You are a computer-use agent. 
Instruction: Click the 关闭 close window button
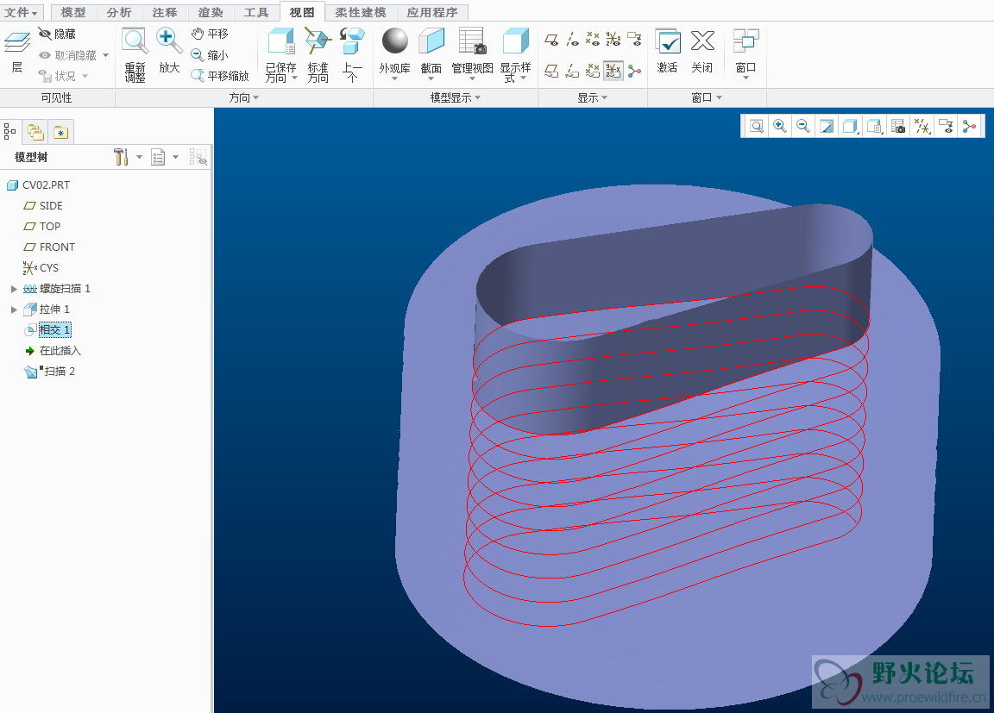tap(702, 51)
